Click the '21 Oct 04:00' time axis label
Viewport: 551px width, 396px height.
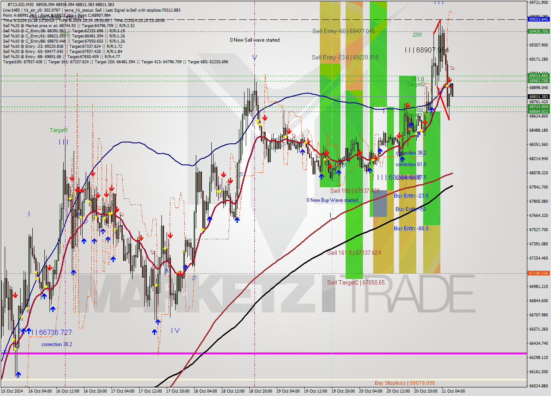(453, 391)
